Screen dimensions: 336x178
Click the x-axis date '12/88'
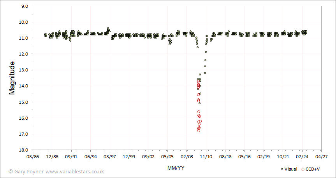coord(52,157)
